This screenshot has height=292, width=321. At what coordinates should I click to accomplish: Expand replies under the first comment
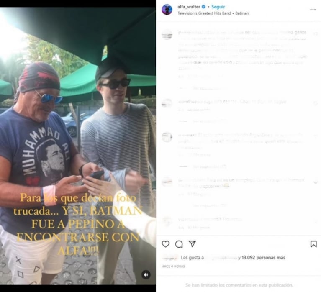[x=209, y=88]
